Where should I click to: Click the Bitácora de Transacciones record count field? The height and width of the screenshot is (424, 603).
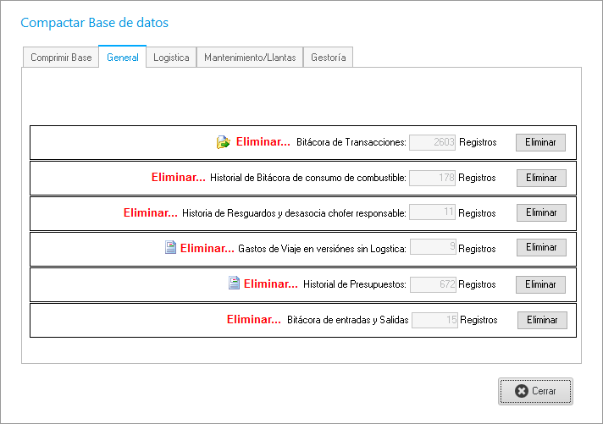point(433,142)
